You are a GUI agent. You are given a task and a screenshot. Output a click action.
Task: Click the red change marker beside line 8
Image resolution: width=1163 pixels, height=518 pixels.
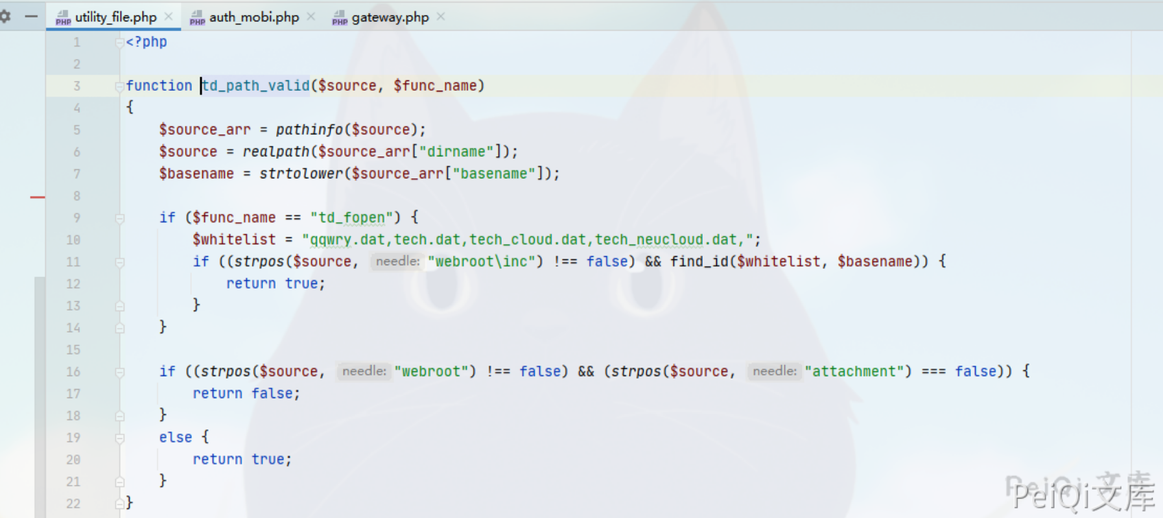click(37, 196)
